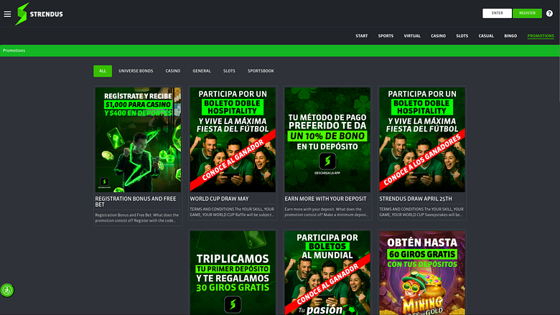Open the BINGO section
560x315 pixels.
pos(510,36)
